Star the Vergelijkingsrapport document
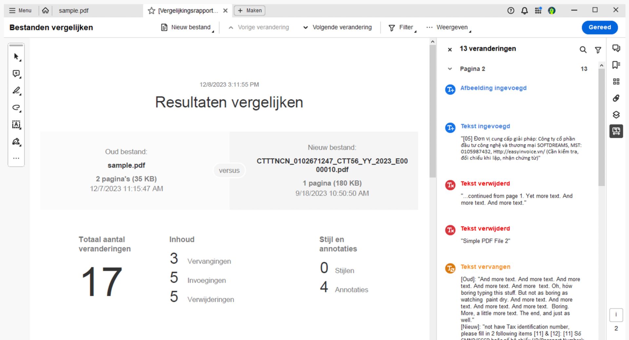 pyautogui.click(x=151, y=10)
